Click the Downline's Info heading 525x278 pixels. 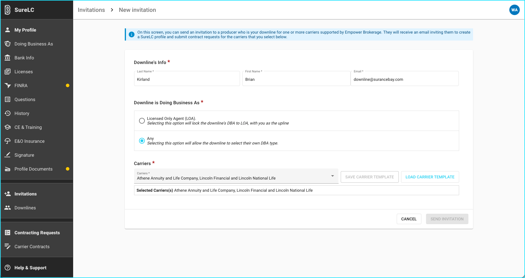(x=150, y=62)
